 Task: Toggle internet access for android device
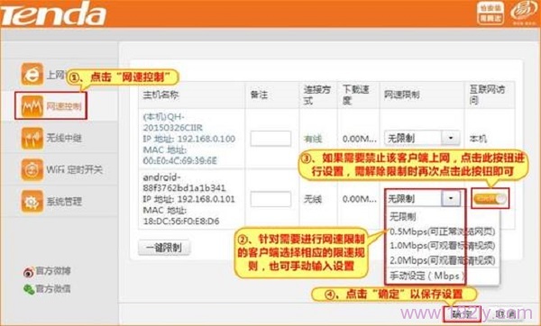click(490, 199)
